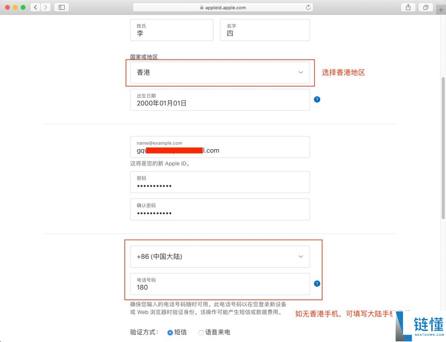446x342 pixels.
Task: Click the 姓氏 field containing 李
Action: click(x=172, y=30)
